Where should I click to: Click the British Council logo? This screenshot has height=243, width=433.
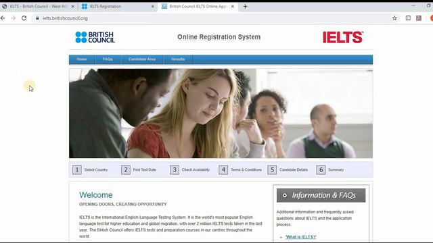tap(95, 37)
